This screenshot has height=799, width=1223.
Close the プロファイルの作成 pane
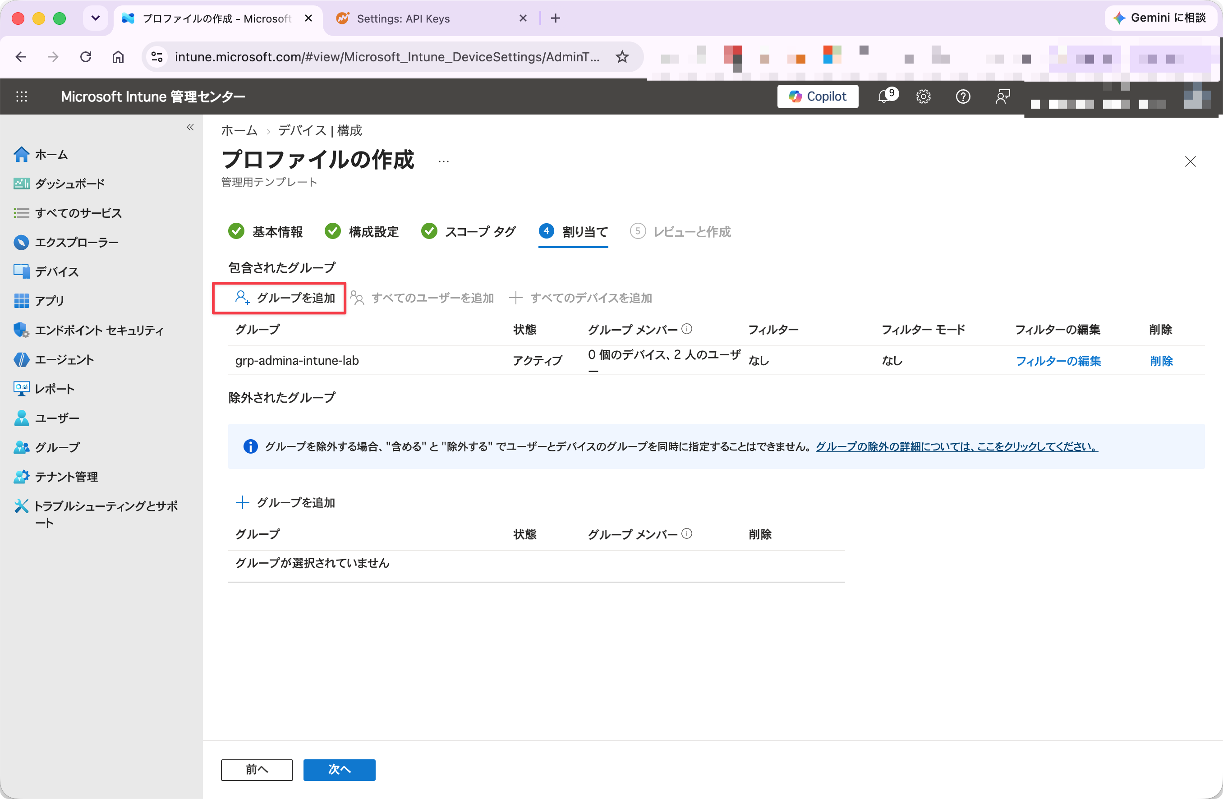click(x=1190, y=161)
